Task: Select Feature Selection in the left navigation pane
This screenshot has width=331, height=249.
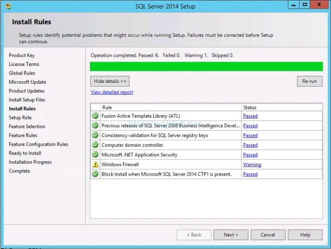Action: pyautogui.click(x=26, y=126)
